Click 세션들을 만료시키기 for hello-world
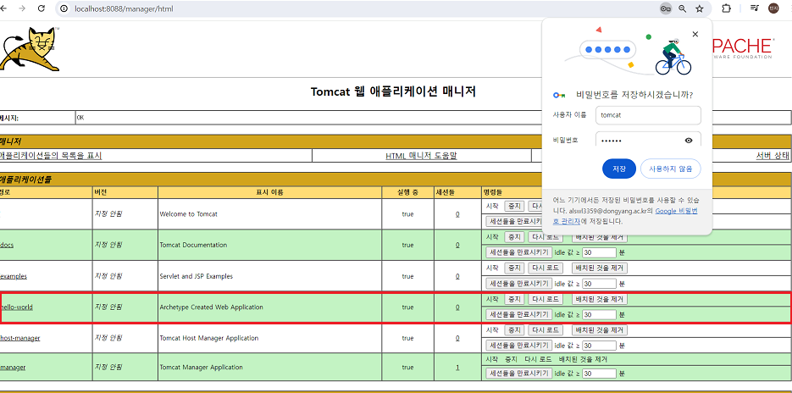Image resolution: width=792 pixels, height=393 pixels. (518, 314)
